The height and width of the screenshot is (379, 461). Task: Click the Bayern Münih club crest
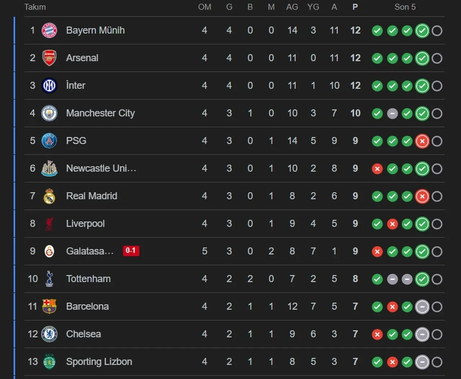pos(49,31)
